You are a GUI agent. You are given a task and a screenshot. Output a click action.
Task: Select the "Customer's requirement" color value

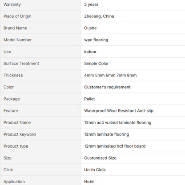107,87
